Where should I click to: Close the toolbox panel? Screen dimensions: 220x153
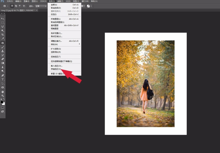[x=4, y=14]
